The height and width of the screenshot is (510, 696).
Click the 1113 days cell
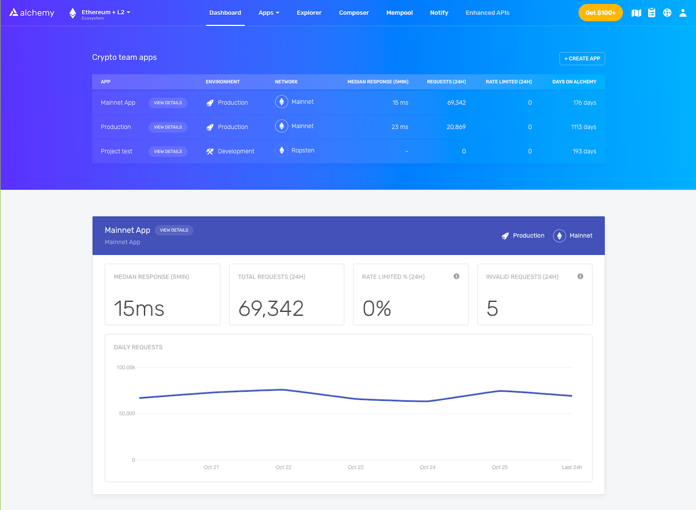(x=584, y=127)
